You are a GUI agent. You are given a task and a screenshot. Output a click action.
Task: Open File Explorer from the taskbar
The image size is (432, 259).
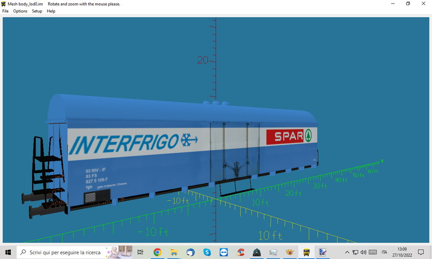(x=174, y=252)
